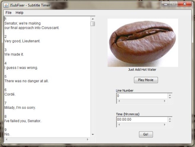Click text 'Very good, Lieutenant.'
Image resolution: width=195 pixels, height=147 pixels.
[22, 41]
